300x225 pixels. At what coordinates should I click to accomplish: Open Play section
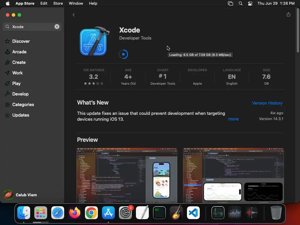16,83
